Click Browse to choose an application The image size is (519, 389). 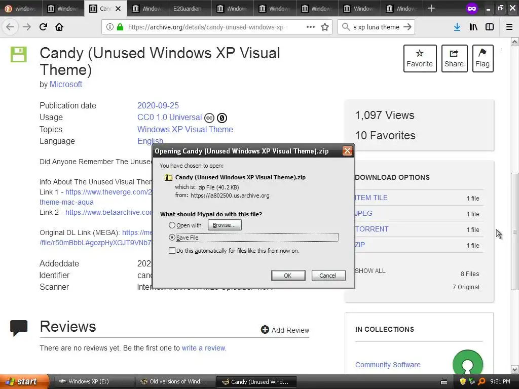pyautogui.click(x=225, y=225)
